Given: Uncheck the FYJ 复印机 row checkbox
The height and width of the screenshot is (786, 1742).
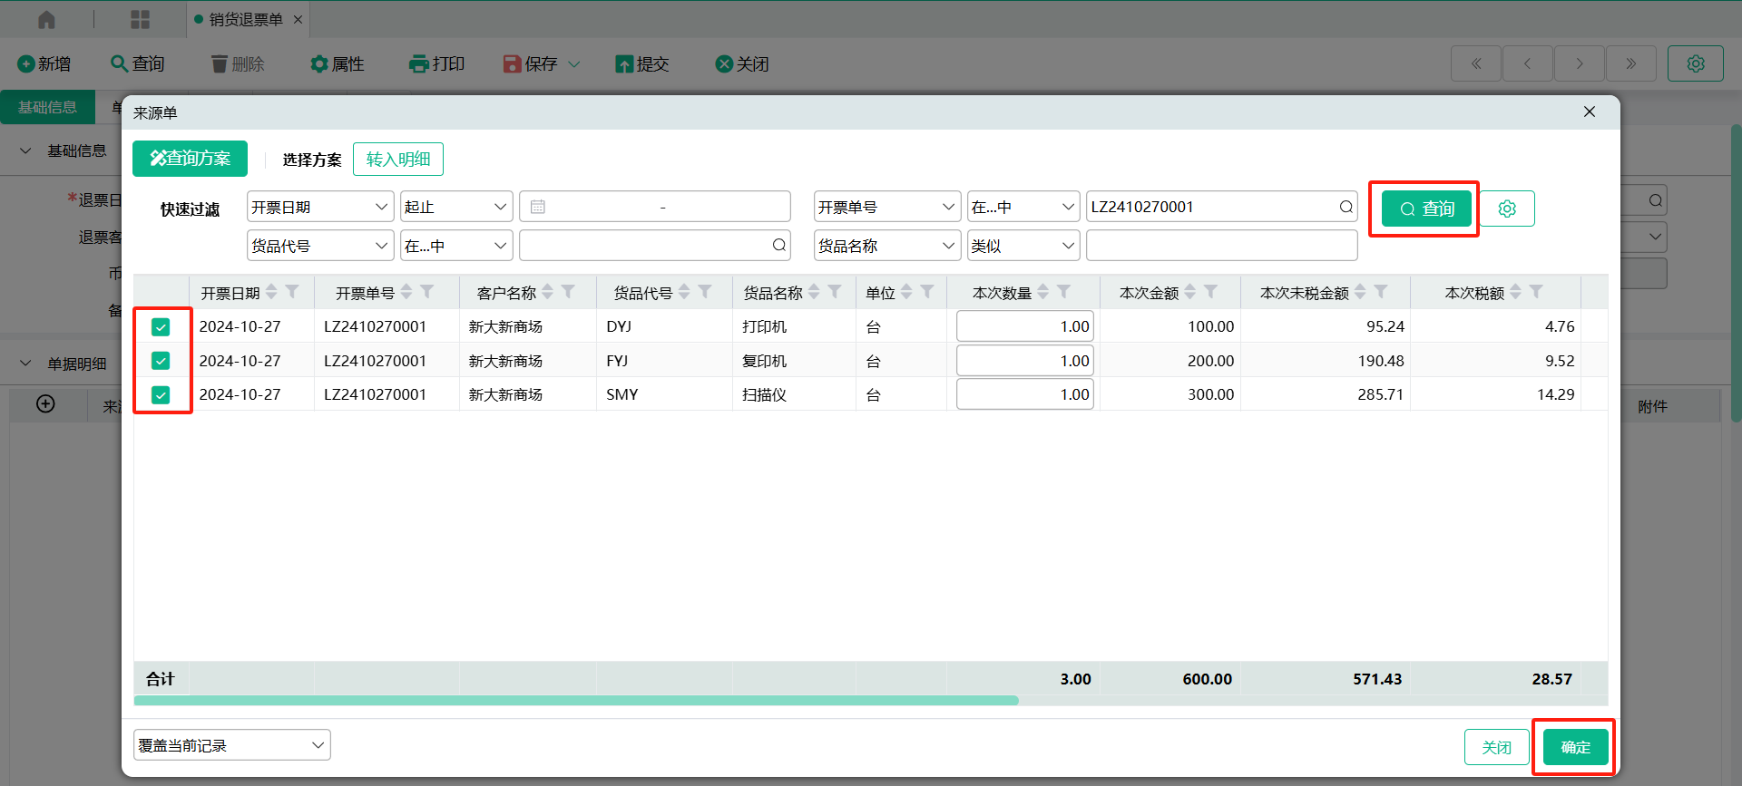Looking at the screenshot, I should [x=161, y=361].
